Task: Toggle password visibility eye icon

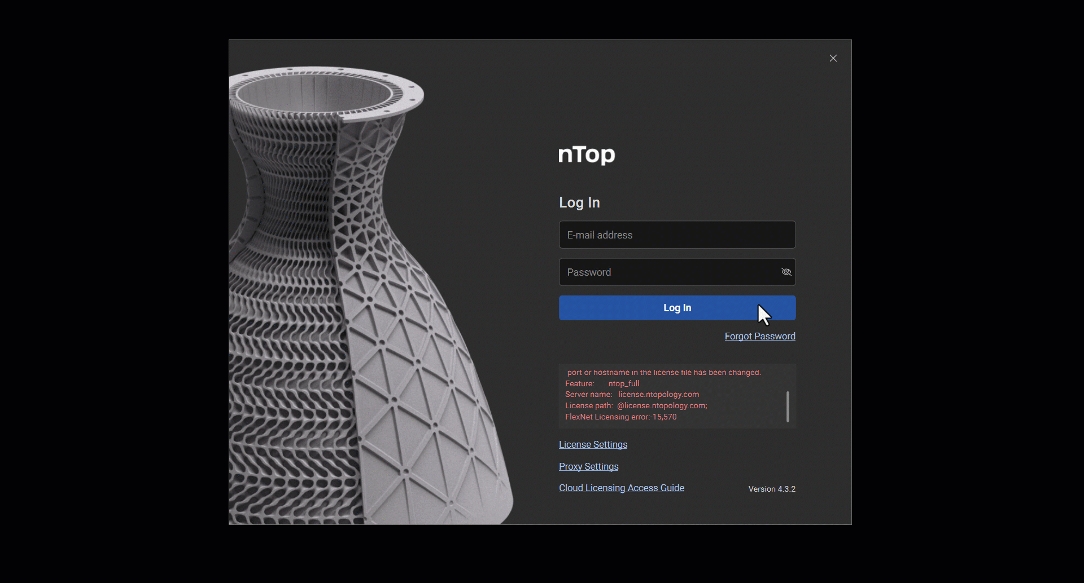Action: pos(786,272)
